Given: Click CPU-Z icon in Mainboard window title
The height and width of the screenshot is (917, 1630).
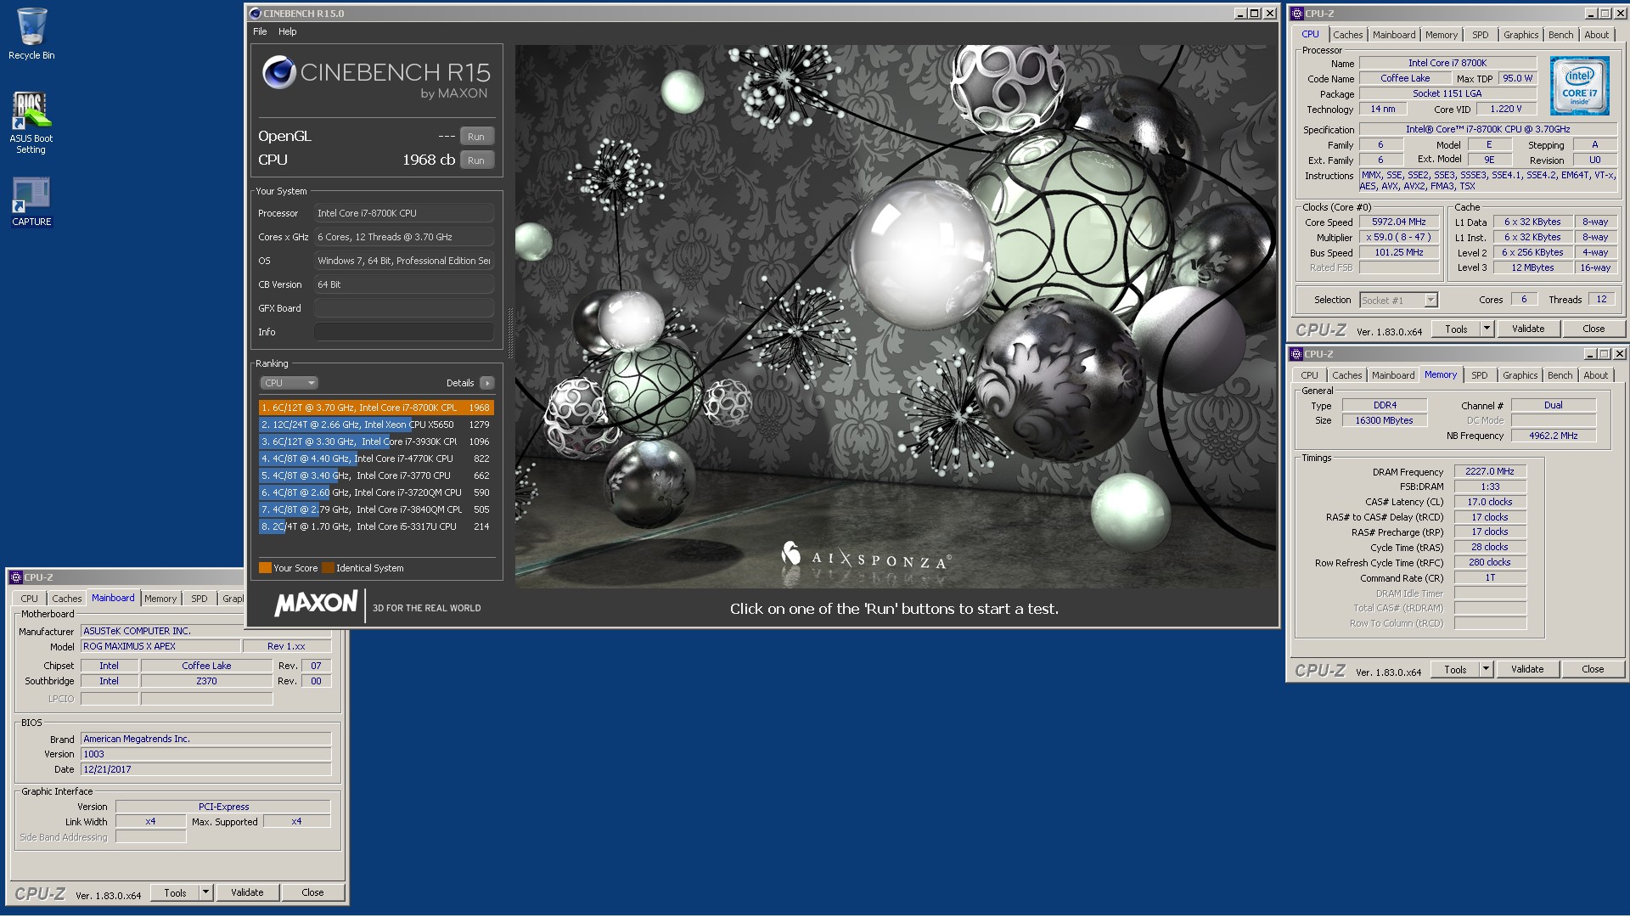Looking at the screenshot, I should (x=15, y=577).
